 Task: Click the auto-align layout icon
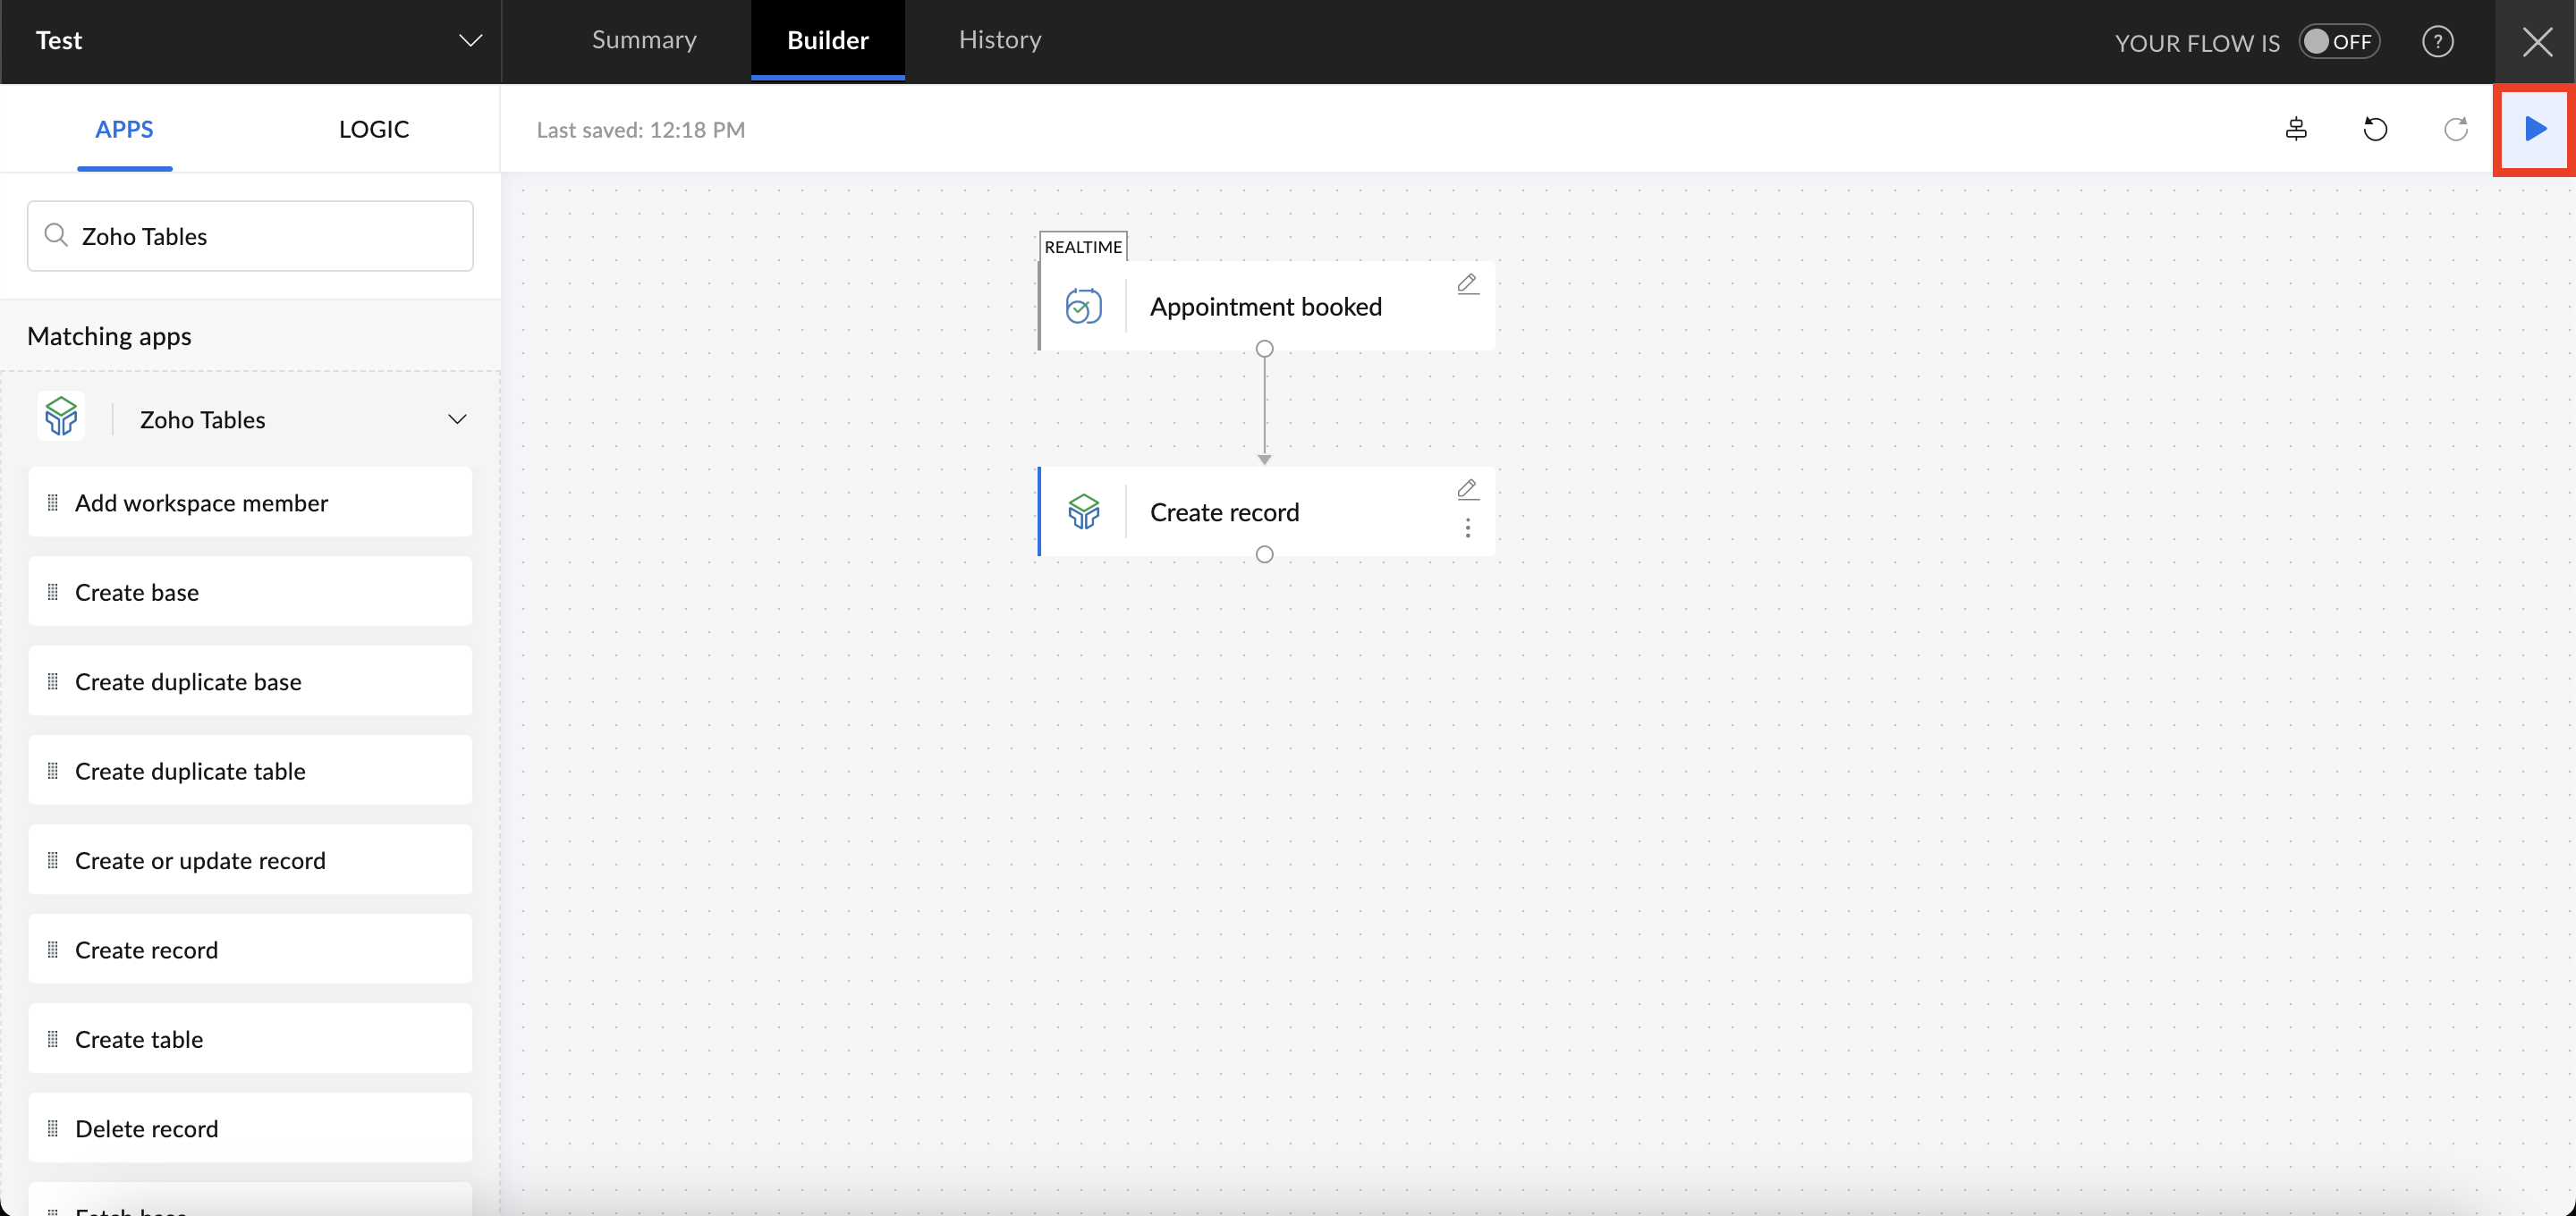[2296, 129]
